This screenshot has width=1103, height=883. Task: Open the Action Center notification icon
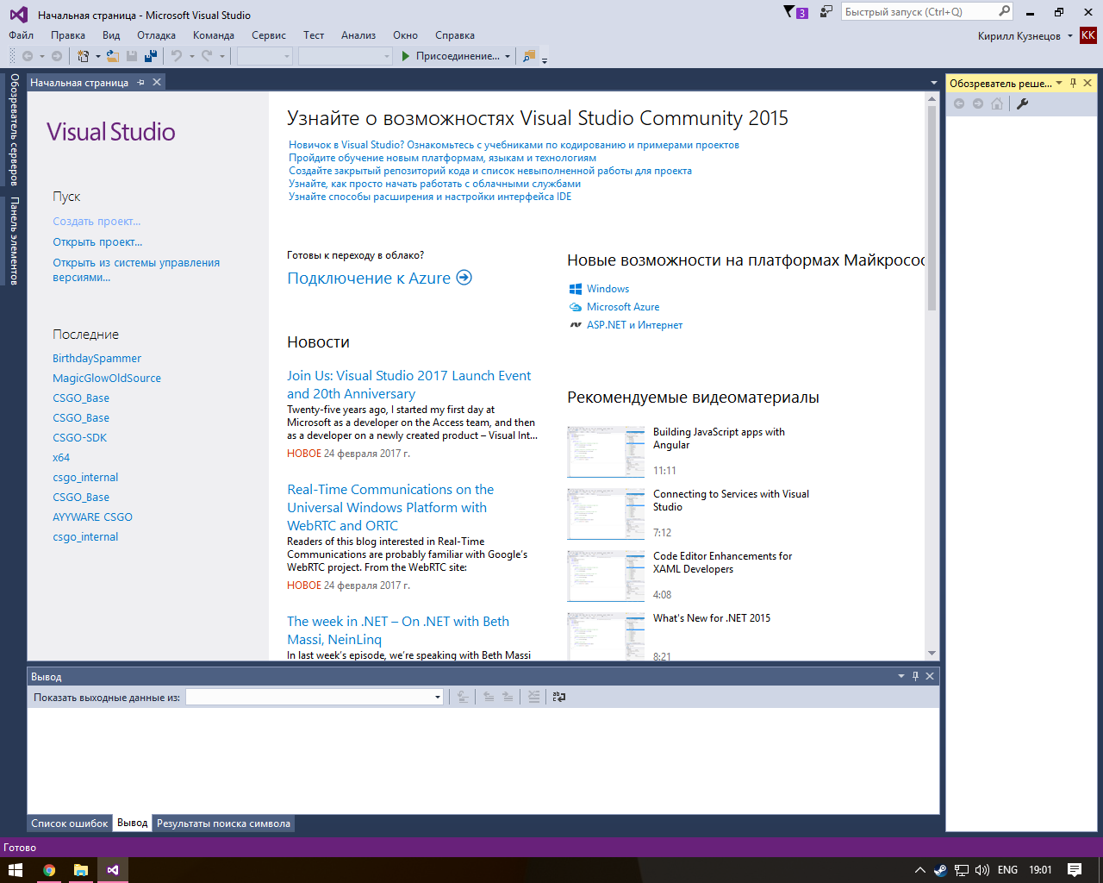1075,870
